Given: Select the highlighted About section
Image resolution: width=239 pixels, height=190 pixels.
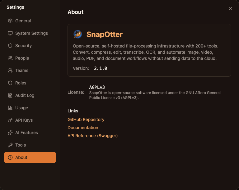Looking at the screenshot, I should (x=30, y=157).
